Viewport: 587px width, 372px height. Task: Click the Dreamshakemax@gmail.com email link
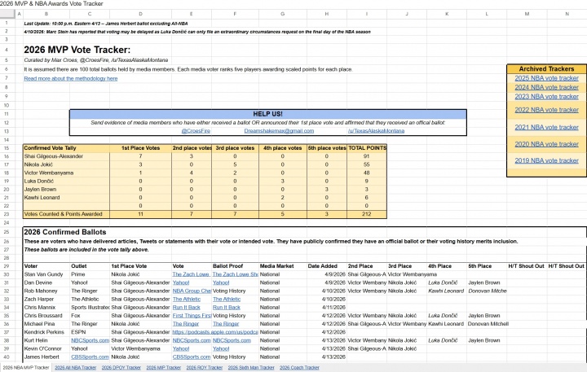[x=278, y=130]
